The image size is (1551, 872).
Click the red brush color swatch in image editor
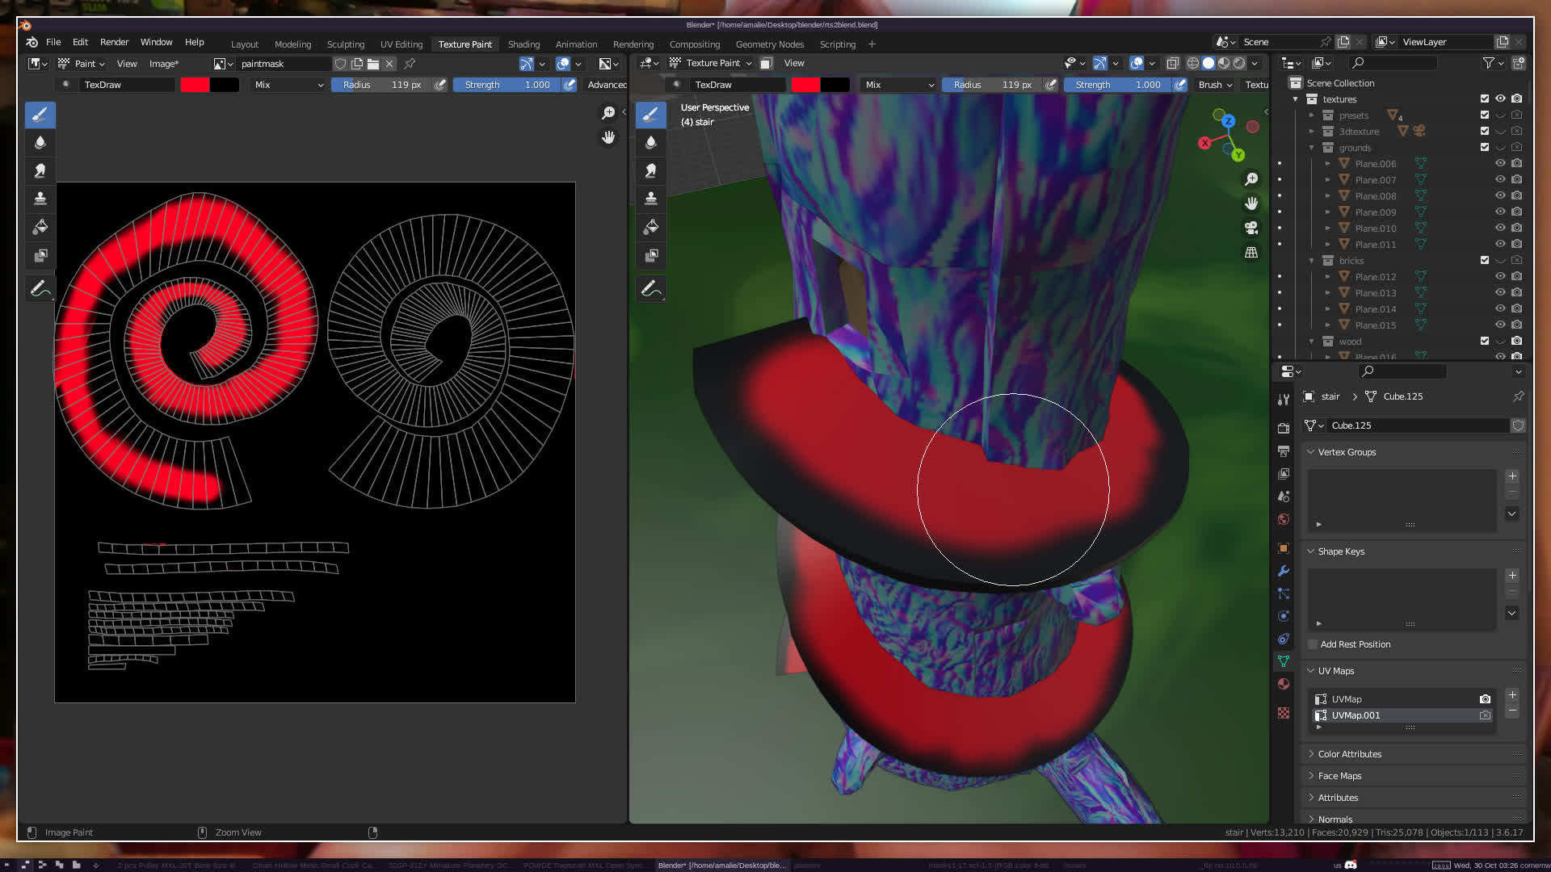[x=195, y=85]
